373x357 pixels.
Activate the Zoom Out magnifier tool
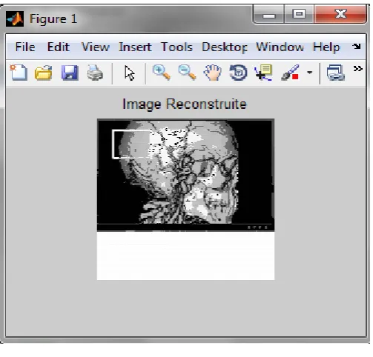coord(187,73)
